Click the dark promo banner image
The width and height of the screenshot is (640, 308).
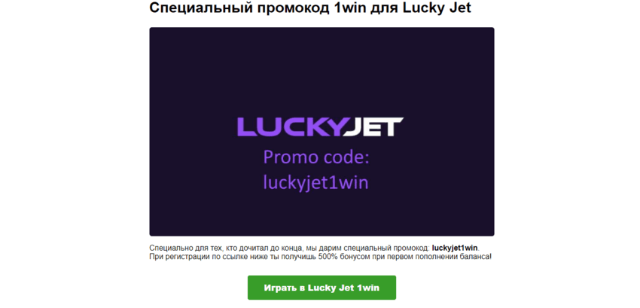(322, 132)
